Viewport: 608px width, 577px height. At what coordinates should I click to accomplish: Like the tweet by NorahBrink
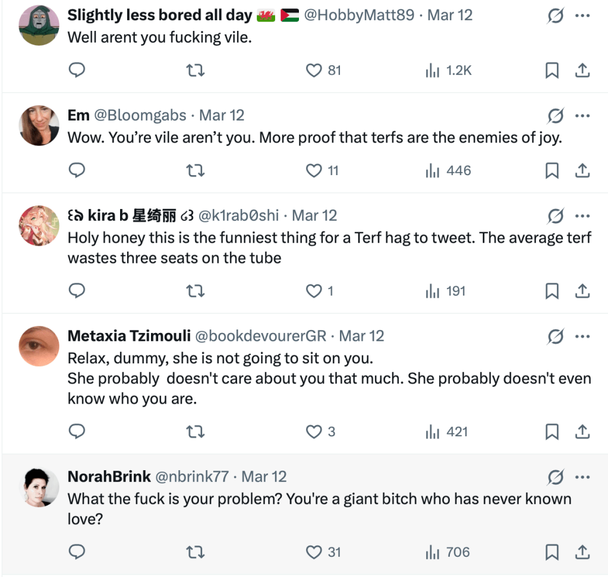(x=314, y=553)
